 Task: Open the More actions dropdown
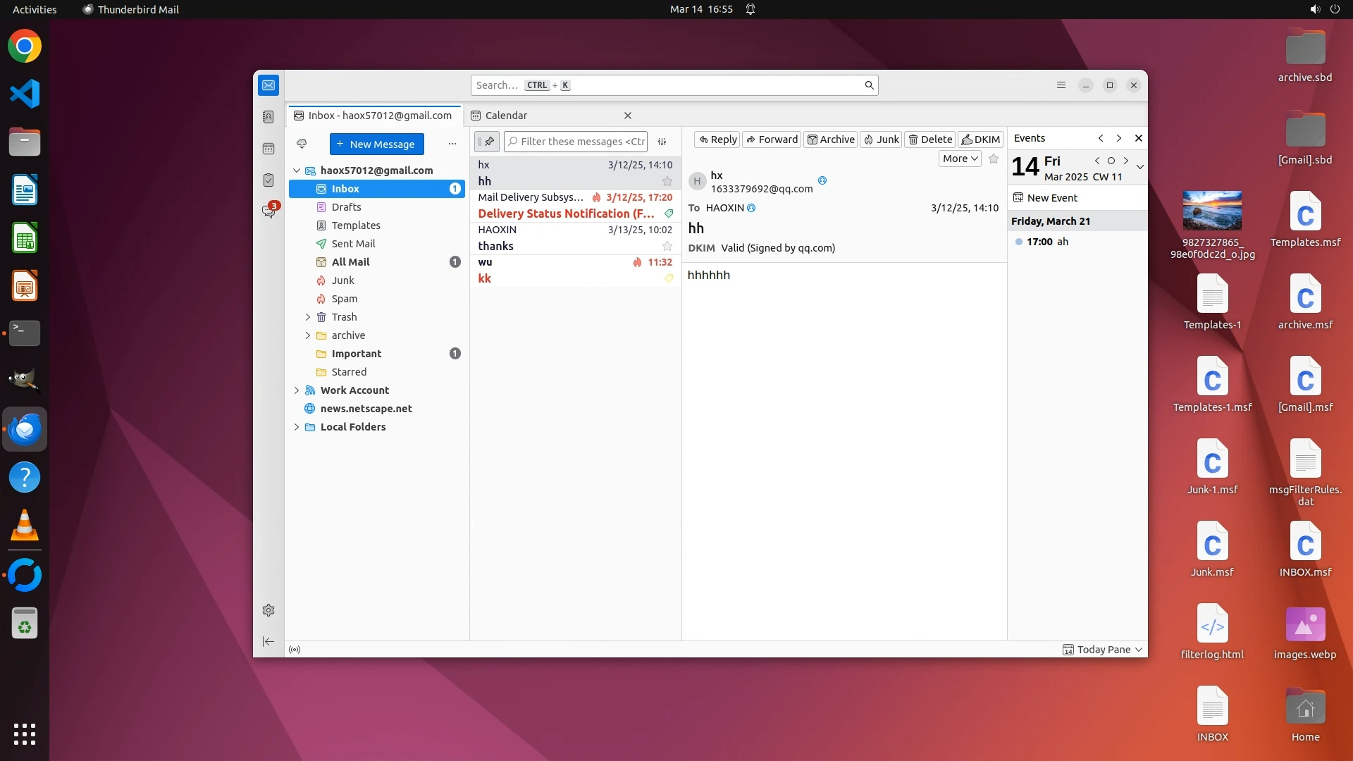960,159
